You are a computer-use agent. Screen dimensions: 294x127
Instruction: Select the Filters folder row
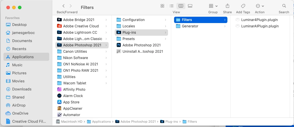[201, 20]
